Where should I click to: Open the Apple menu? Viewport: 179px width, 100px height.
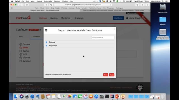point(12,1)
